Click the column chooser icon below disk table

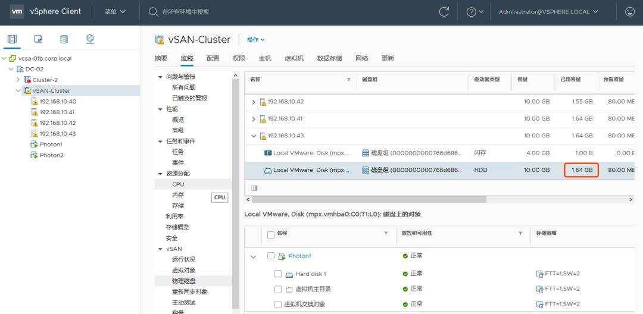254,188
